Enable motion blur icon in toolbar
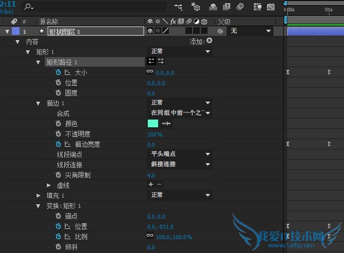 240,7
